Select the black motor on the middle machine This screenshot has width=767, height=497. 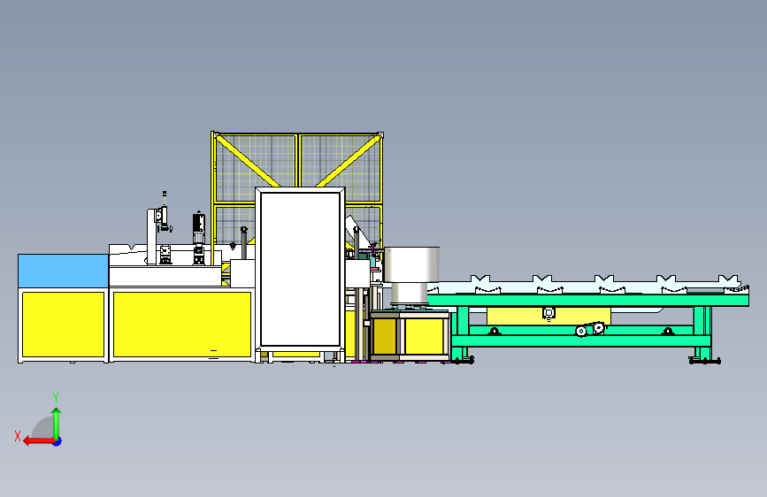pos(198,224)
